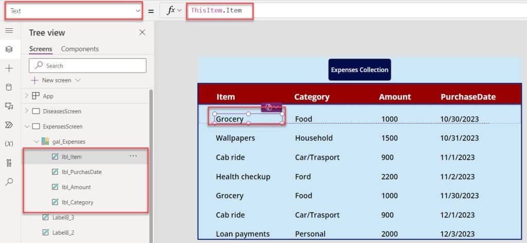Open the fx dropdown chevron
This screenshot has height=243, width=527.
click(x=180, y=11)
